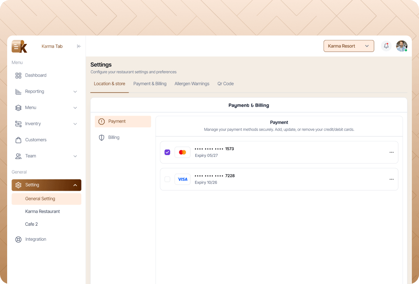
Task: Click the Team people icon
Action: [18, 156]
